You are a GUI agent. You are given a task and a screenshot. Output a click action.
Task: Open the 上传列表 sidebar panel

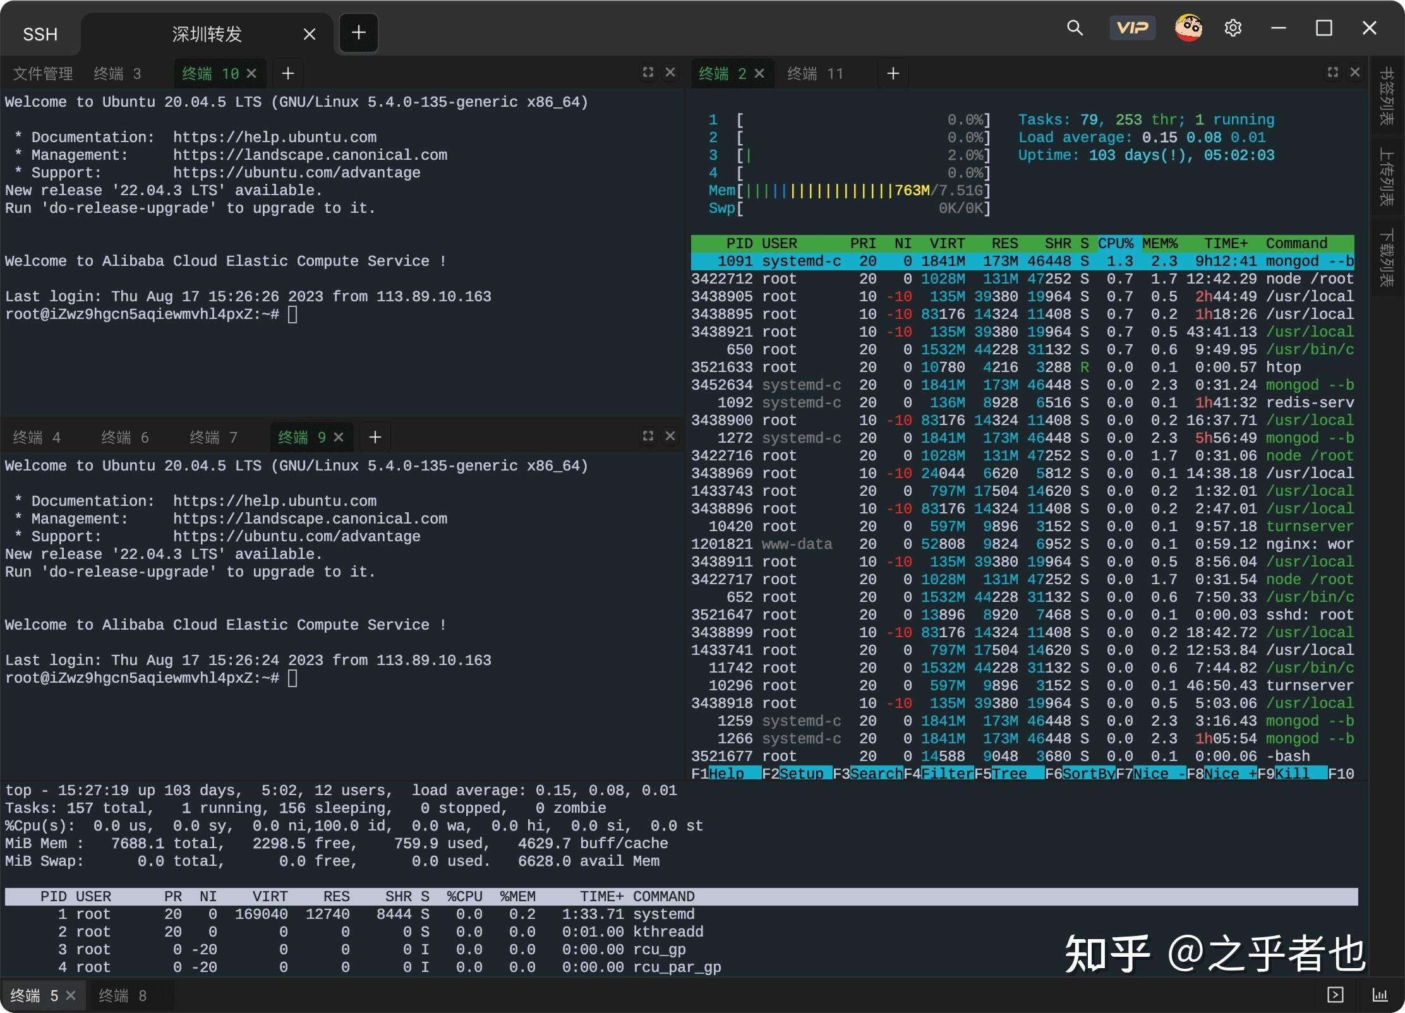(1387, 177)
